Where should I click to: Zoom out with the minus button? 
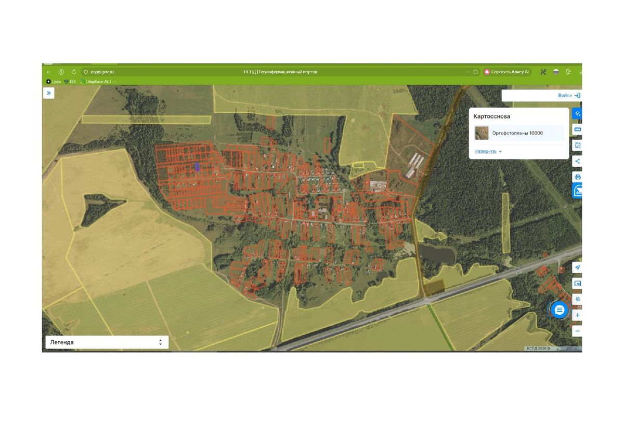tap(577, 331)
